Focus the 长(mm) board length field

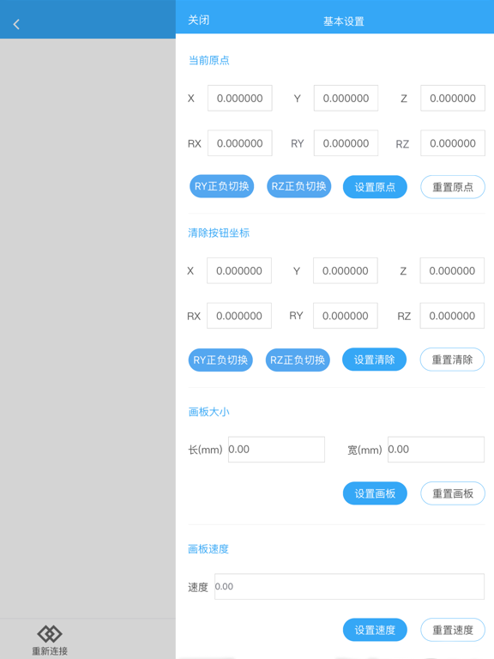276,450
